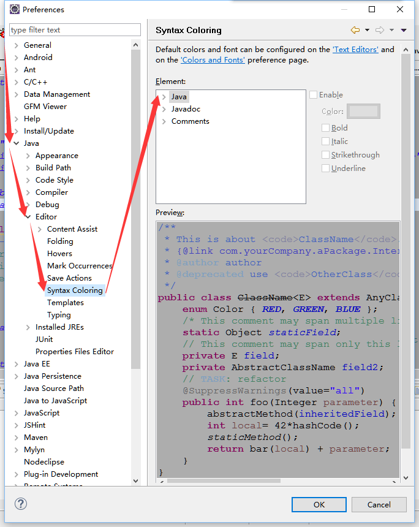Select Java to JavaScript page

(56, 401)
